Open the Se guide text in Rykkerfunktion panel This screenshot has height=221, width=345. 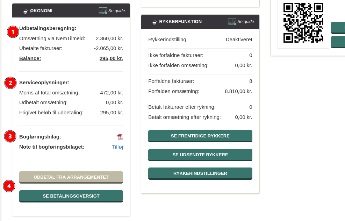245,22
